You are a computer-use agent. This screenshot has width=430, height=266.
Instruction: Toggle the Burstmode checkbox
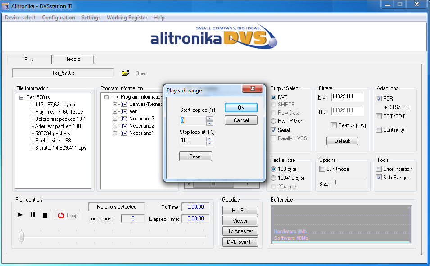coord(322,169)
